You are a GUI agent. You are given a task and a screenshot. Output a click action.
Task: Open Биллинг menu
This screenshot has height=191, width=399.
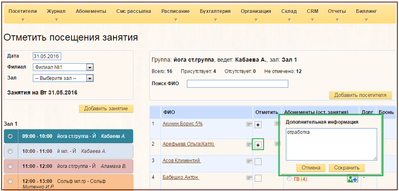click(367, 11)
